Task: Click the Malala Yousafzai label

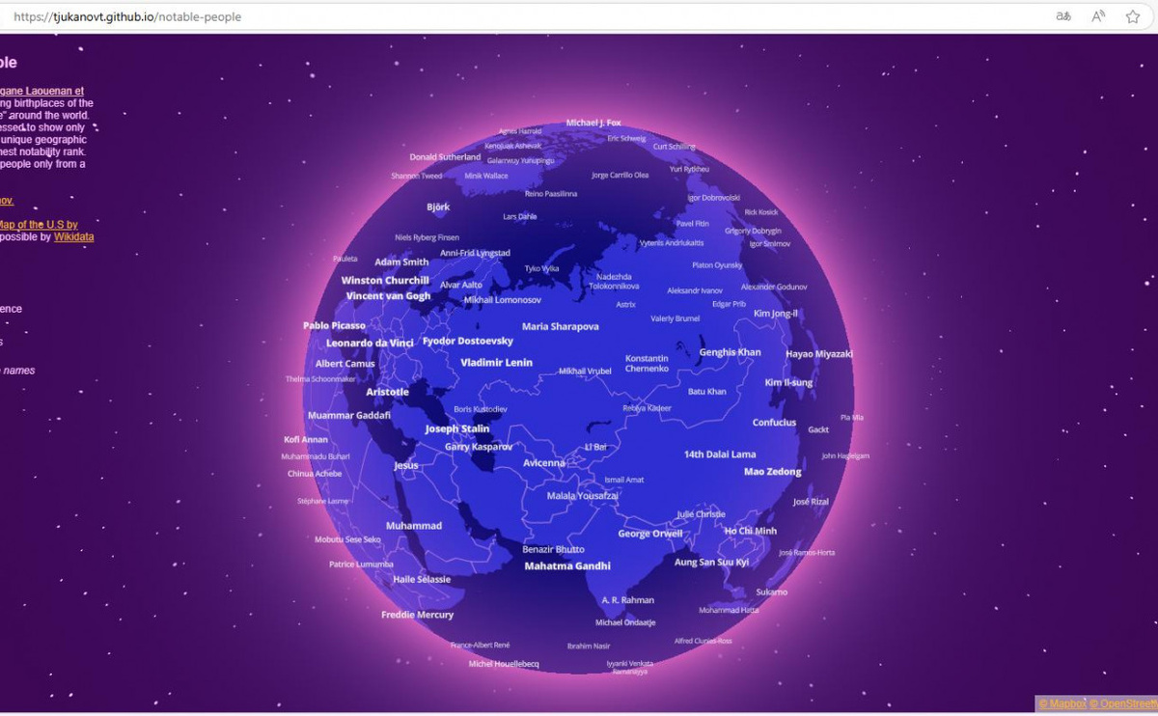Action: 582,496
